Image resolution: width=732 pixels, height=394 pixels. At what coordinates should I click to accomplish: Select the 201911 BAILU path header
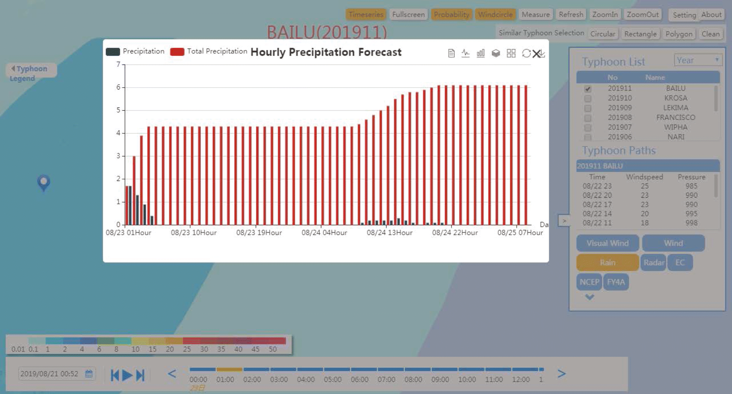coord(648,166)
